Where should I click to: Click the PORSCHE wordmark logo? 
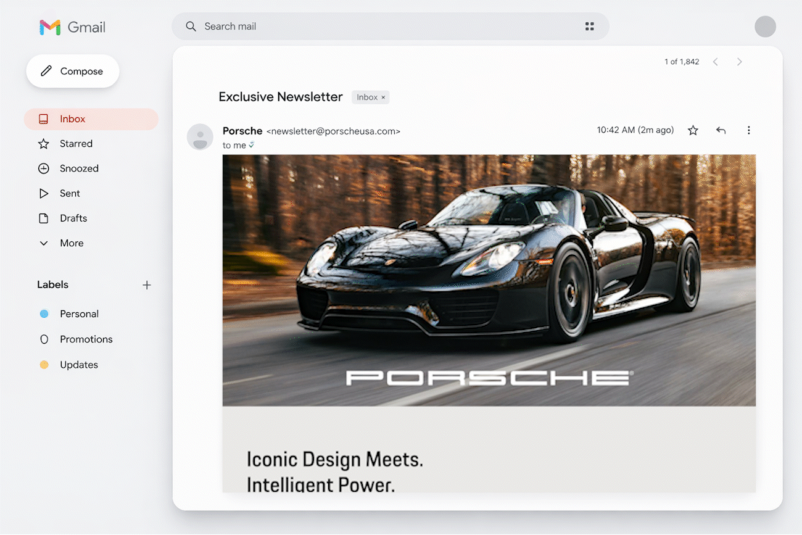coord(490,378)
